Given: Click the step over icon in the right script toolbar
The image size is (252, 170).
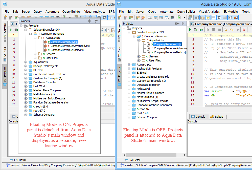Looking at the screenshot, I should [x=232, y=30].
